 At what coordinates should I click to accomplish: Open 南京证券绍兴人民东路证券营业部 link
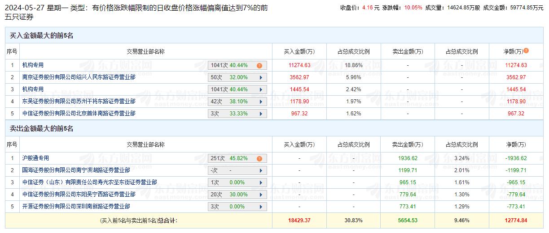[x=79, y=77]
